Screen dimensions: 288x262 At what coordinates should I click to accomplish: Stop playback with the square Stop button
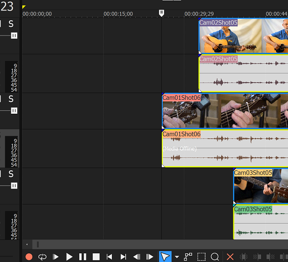click(96, 257)
